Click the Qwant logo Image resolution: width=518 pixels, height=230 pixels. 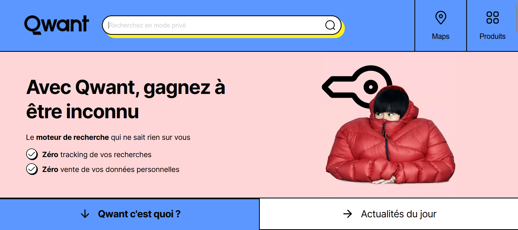57,25
